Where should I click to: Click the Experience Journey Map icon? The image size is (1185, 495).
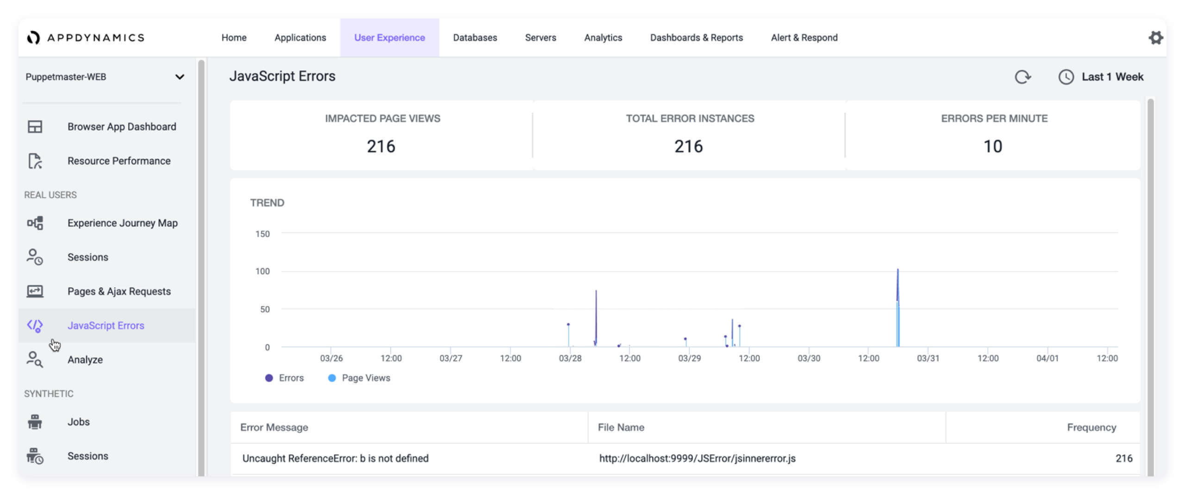pyautogui.click(x=35, y=223)
